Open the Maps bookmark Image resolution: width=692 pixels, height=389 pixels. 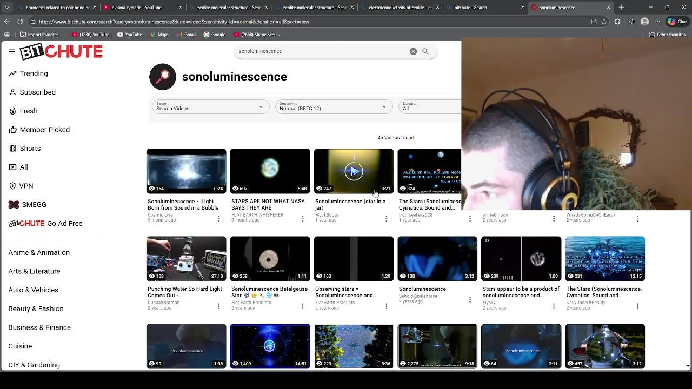click(159, 35)
